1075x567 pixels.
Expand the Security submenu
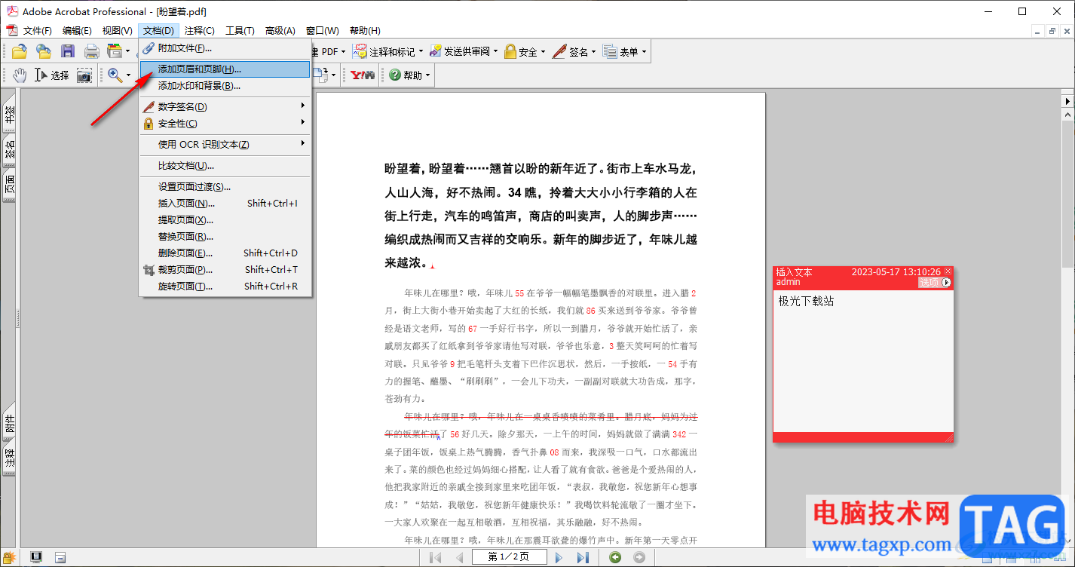click(304, 123)
